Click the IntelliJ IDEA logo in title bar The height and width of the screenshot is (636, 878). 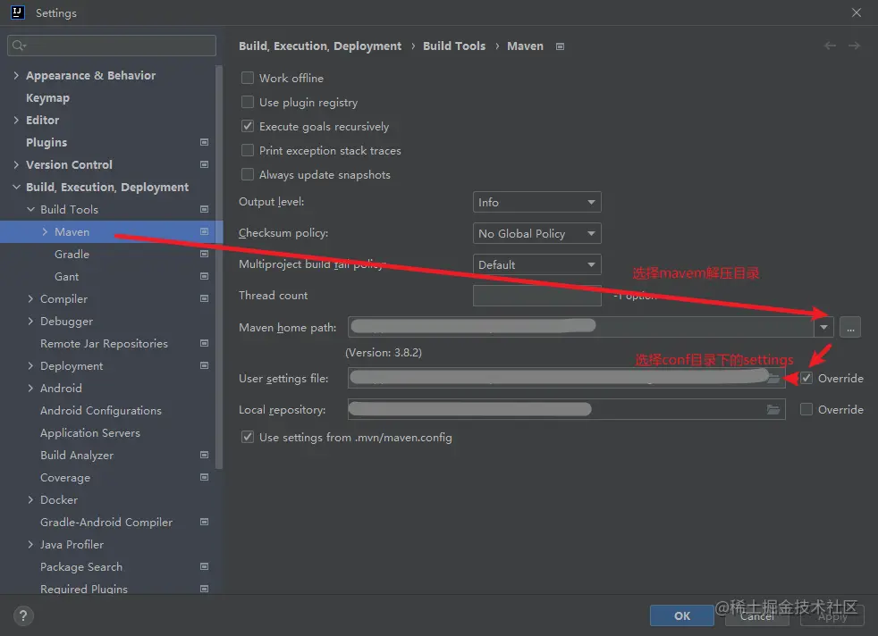pyautogui.click(x=18, y=13)
